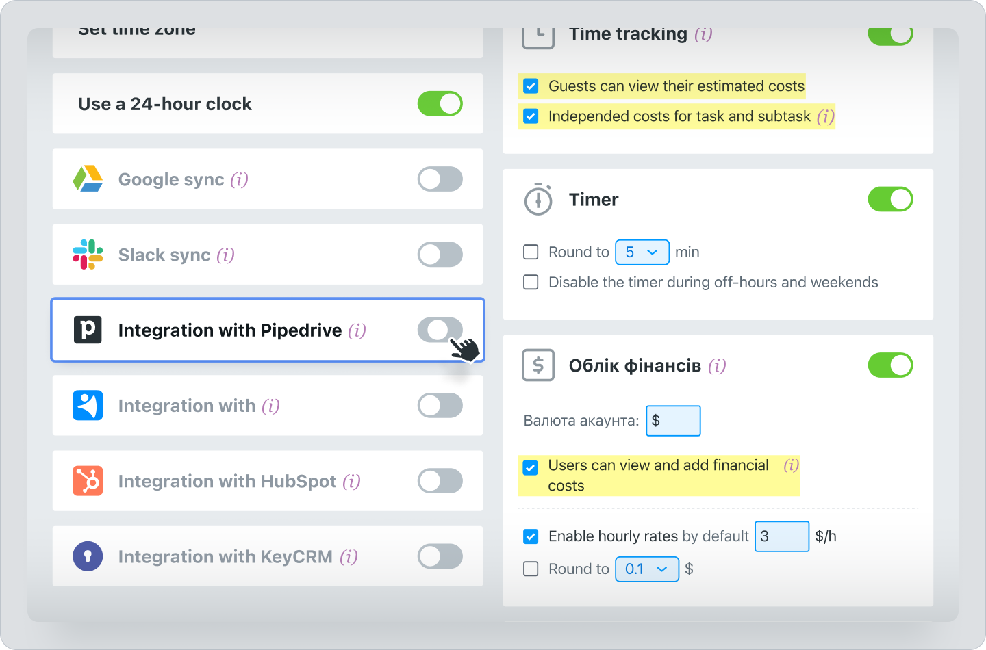Open the rounding dropdown showing 0.1
Screen dimensions: 986x650
(x=647, y=569)
